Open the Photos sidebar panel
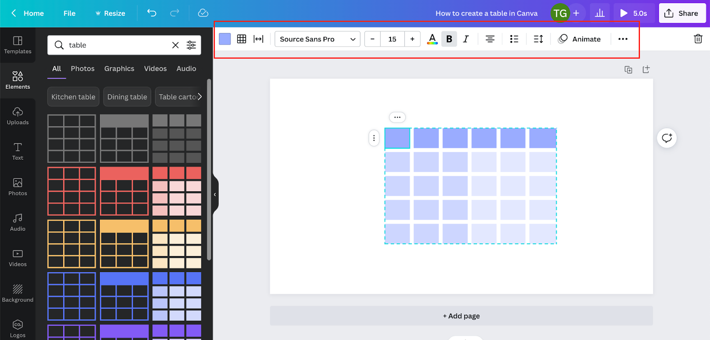 pyautogui.click(x=18, y=187)
